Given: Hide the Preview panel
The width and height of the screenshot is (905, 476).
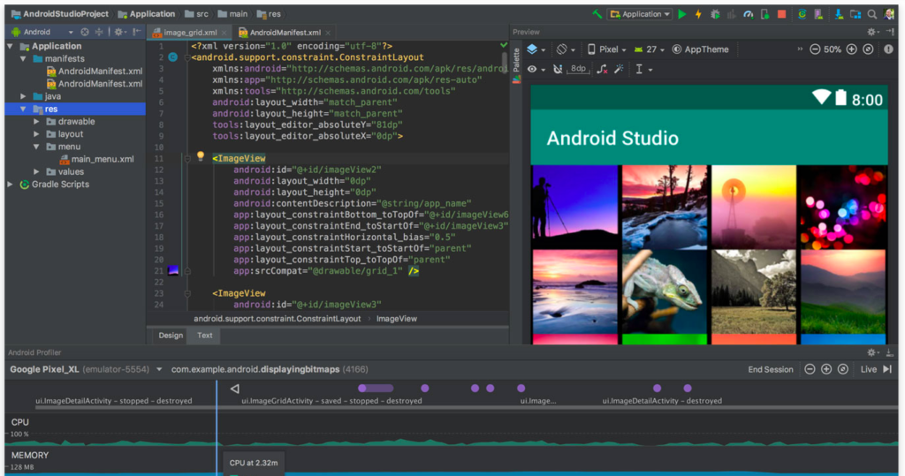Looking at the screenshot, I should [890, 33].
